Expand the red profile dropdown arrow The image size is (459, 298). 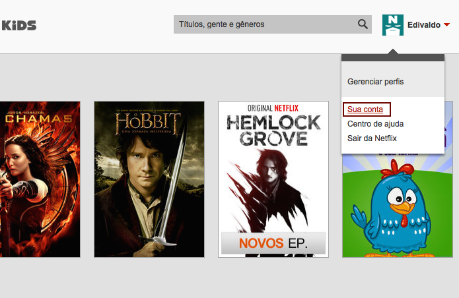[446, 24]
